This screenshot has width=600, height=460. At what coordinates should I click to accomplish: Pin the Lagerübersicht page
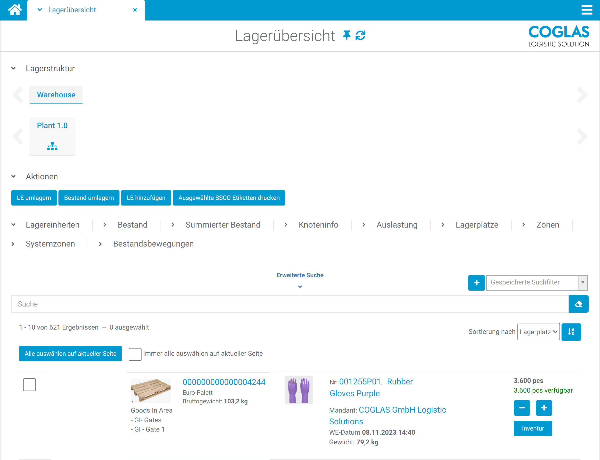point(346,36)
